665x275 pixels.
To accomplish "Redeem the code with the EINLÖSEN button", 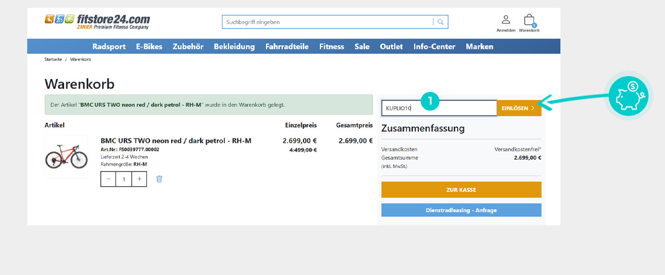I will click(519, 108).
